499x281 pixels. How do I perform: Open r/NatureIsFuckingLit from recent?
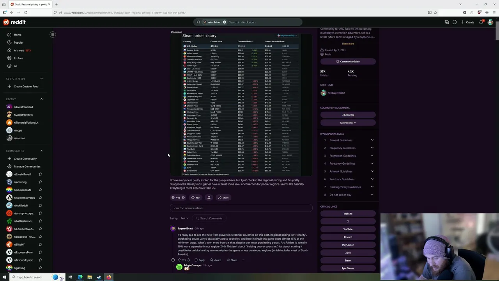[27, 123]
